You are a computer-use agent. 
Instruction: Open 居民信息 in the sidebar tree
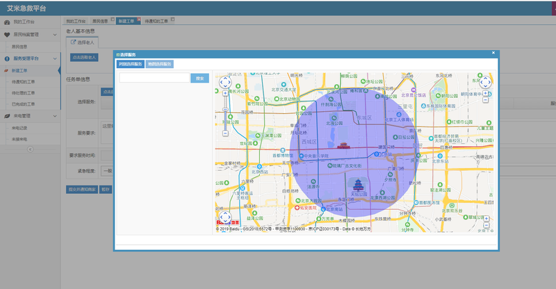(x=19, y=47)
